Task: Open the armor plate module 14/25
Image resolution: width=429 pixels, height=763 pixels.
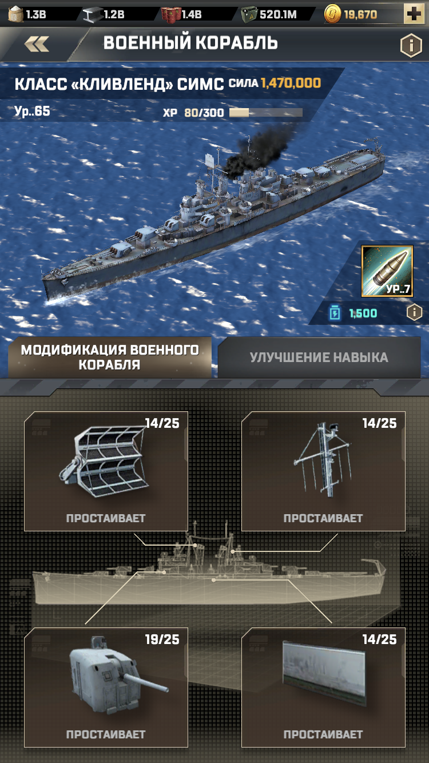Action: 323,688
